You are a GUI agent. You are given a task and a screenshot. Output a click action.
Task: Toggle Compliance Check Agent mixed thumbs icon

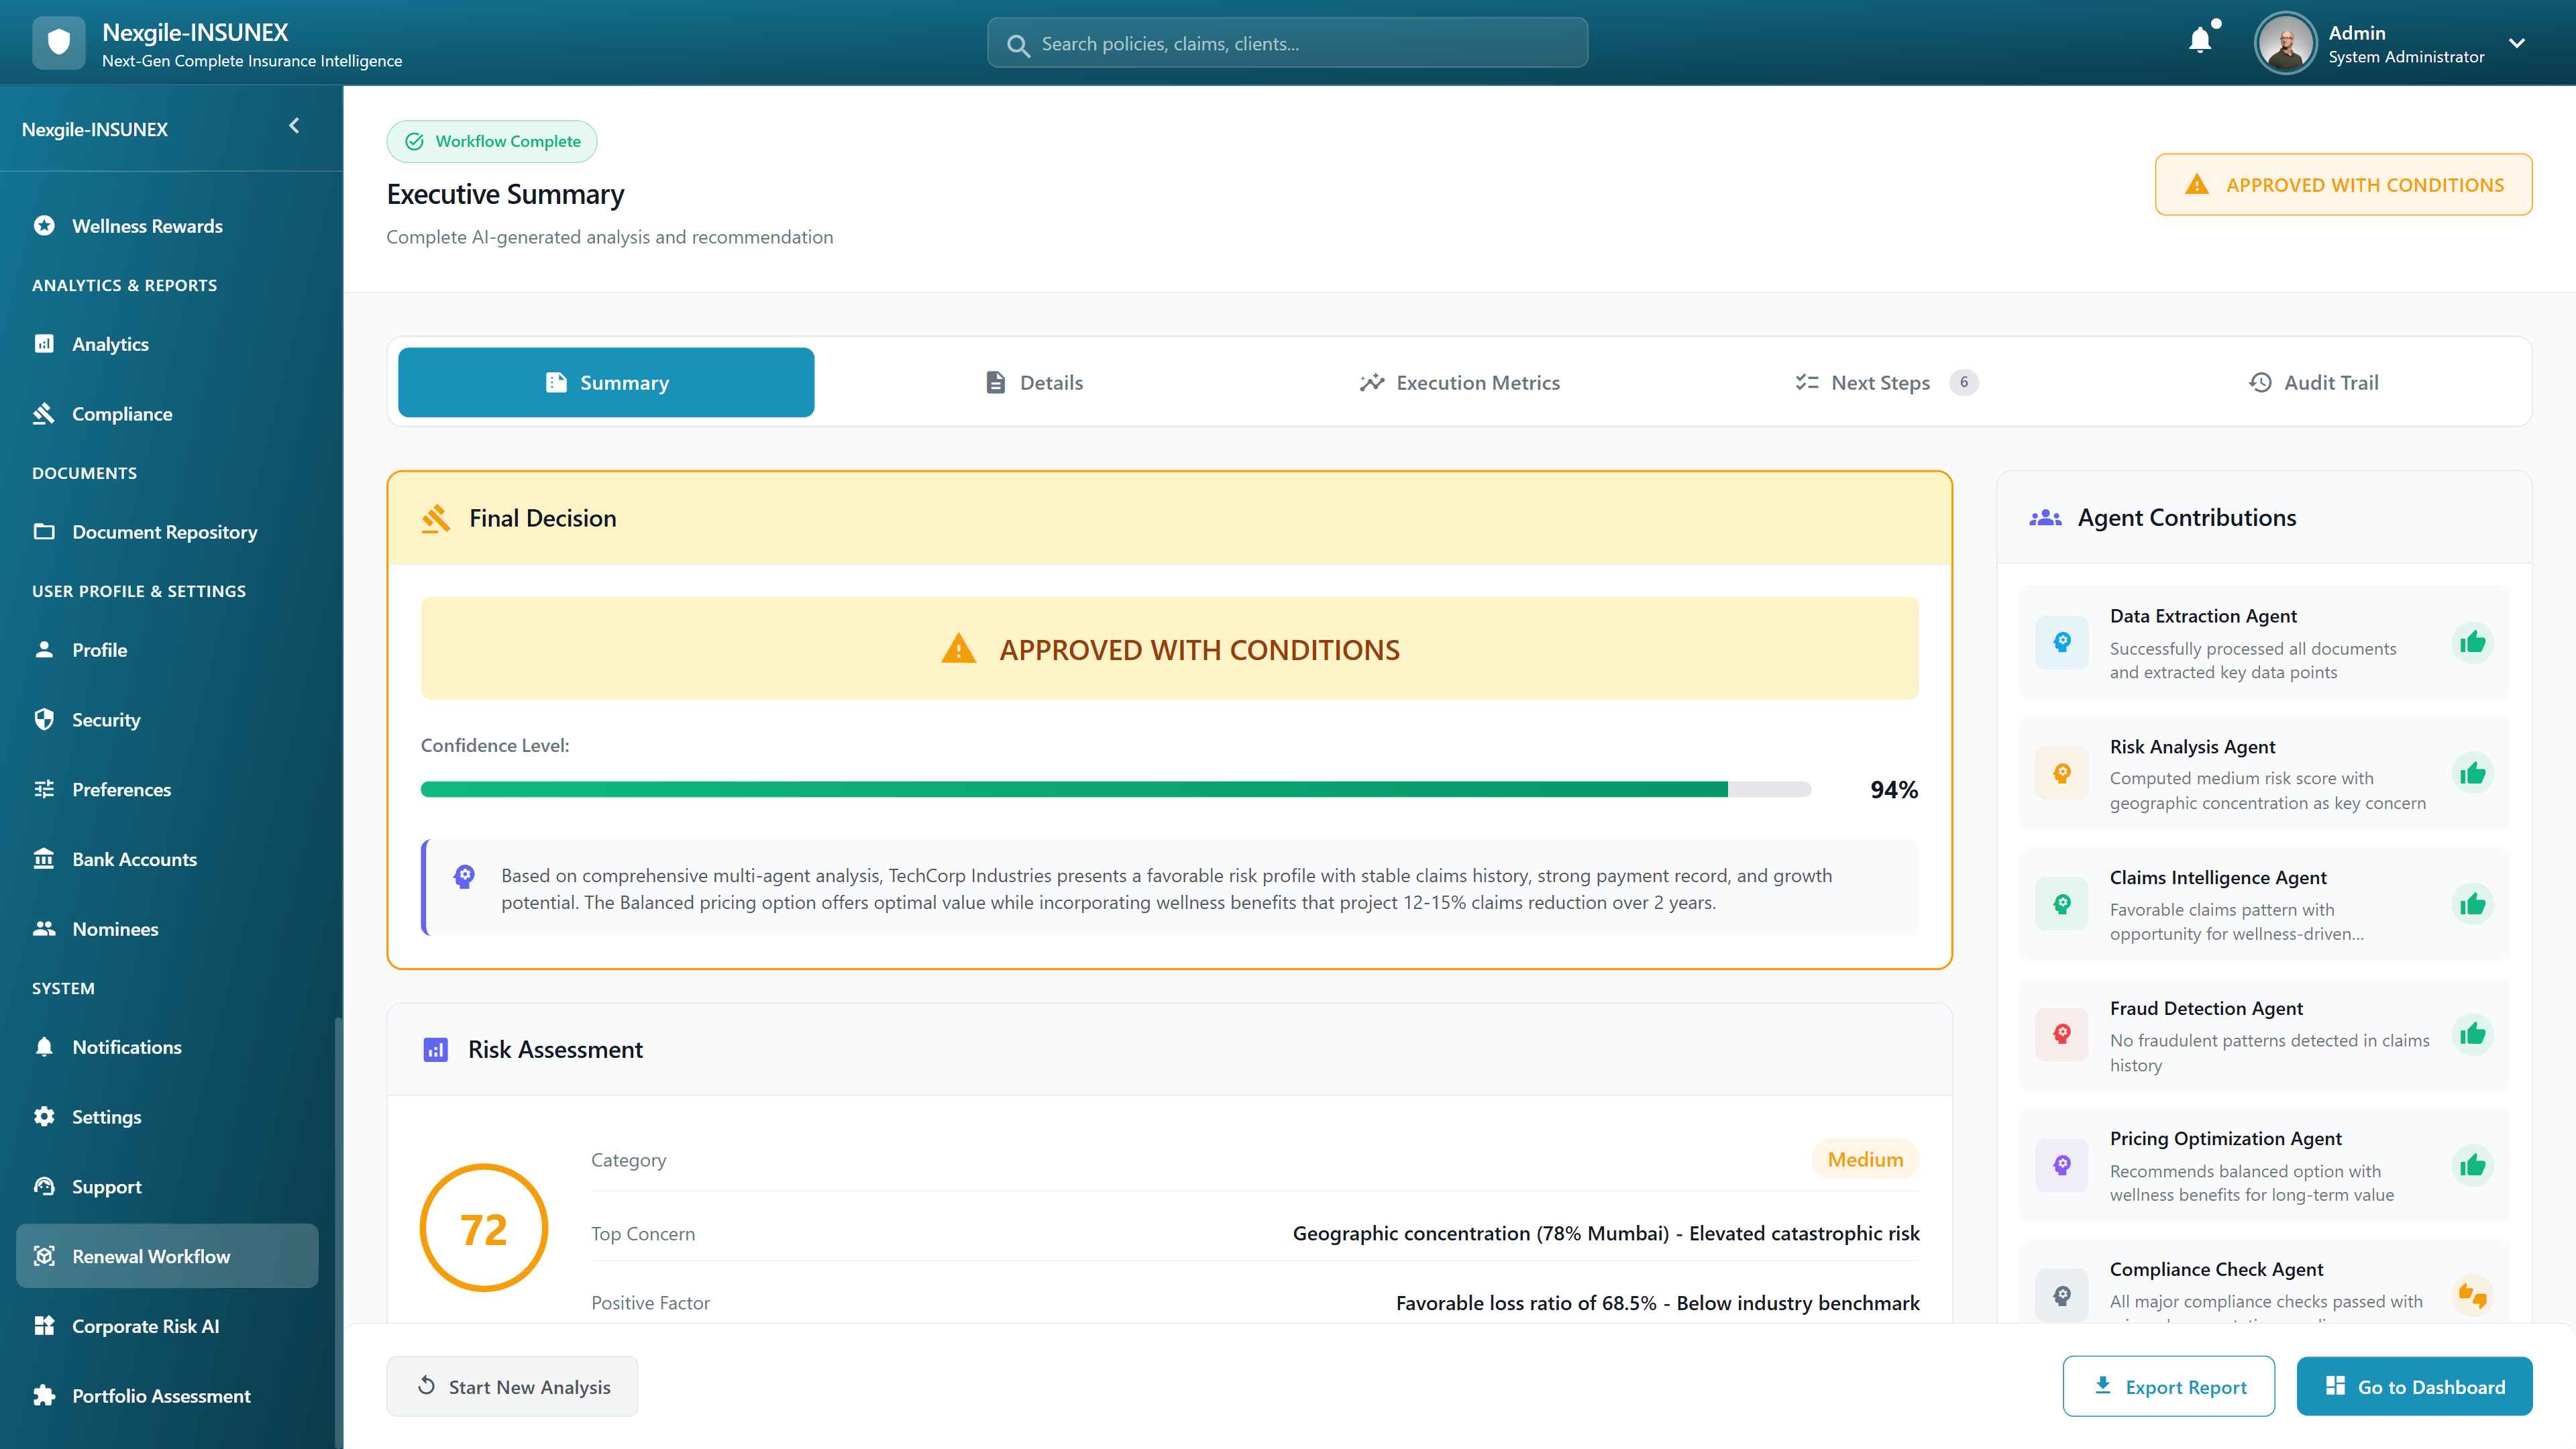click(2472, 1295)
